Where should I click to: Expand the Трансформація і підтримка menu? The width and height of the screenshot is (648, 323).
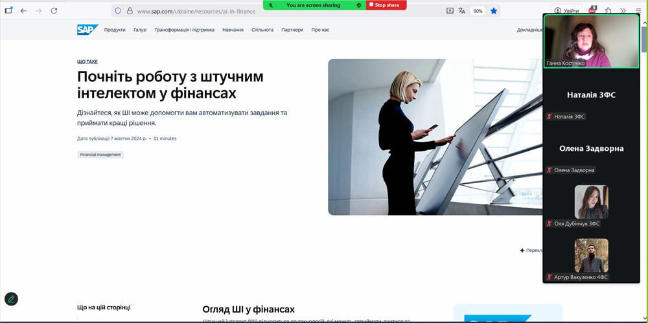pyautogui.click(x=184, y=30)
